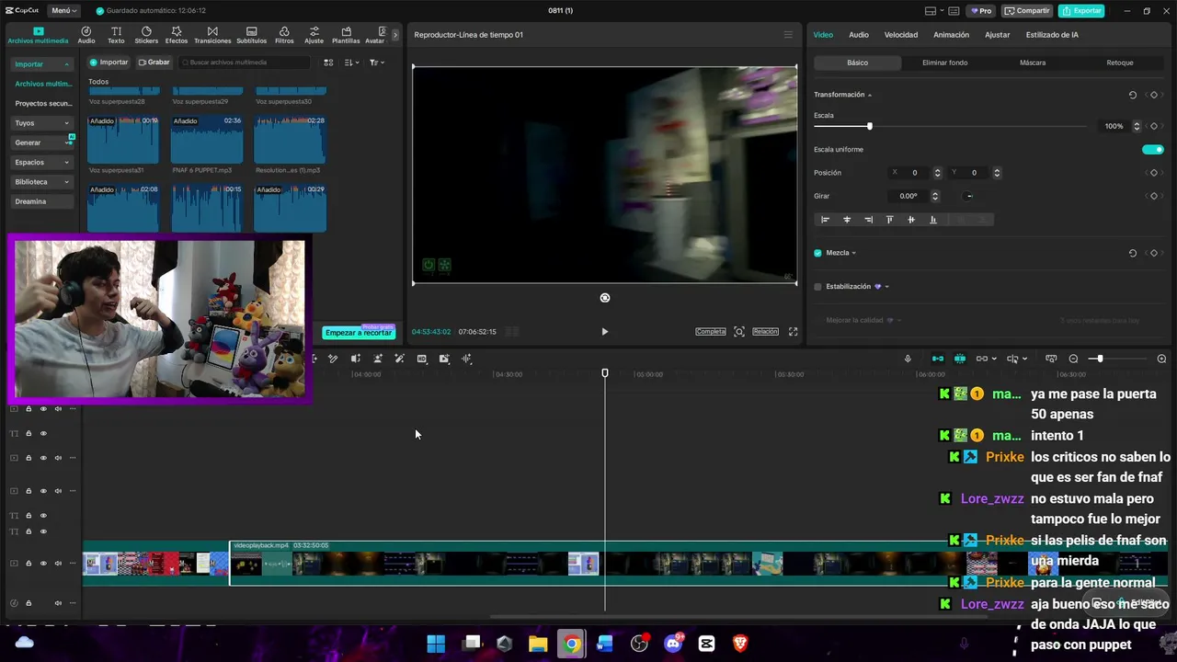Expand the Mezcla dropdown arrow
Image resolution: width=1177 pixels, height=662 pixels.
(854, 253)
